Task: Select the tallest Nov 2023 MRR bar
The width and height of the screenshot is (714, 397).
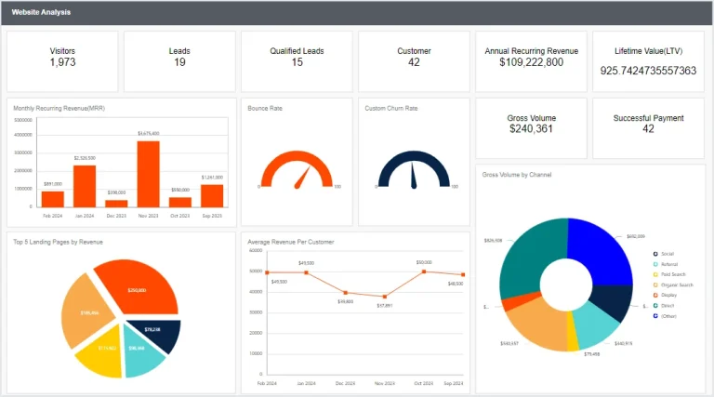Action: pos(149,175)
